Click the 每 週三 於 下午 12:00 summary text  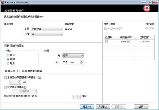(23, 71)
